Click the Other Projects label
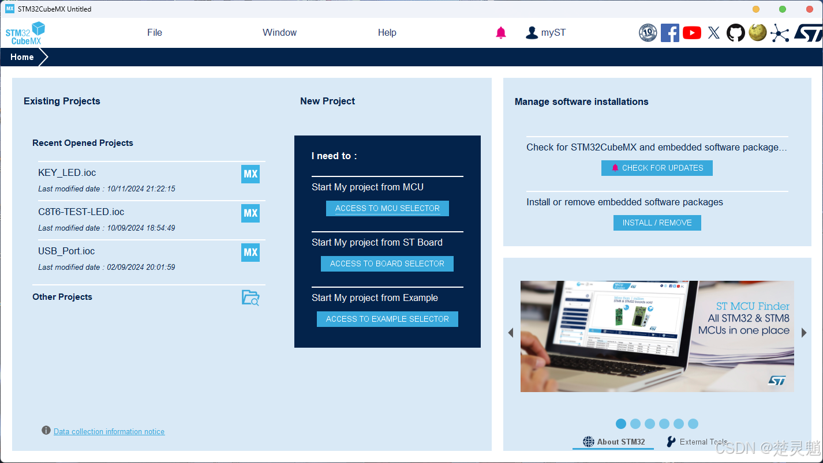The image size is (823, 463). click(x=62, y=297)
